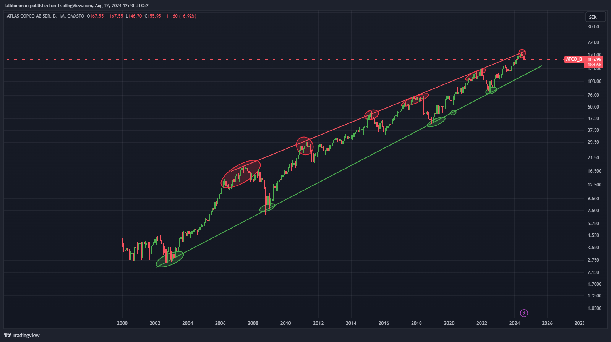
Task: Click the 47.50 price axis label
Action: (593, 119)
